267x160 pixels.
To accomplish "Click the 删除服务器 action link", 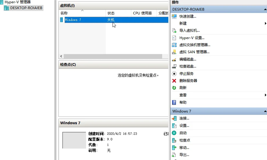I will point(188,81).
